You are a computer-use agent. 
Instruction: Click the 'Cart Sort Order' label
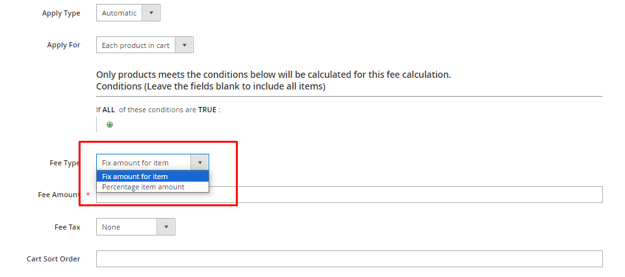click(x=53, y=259)
